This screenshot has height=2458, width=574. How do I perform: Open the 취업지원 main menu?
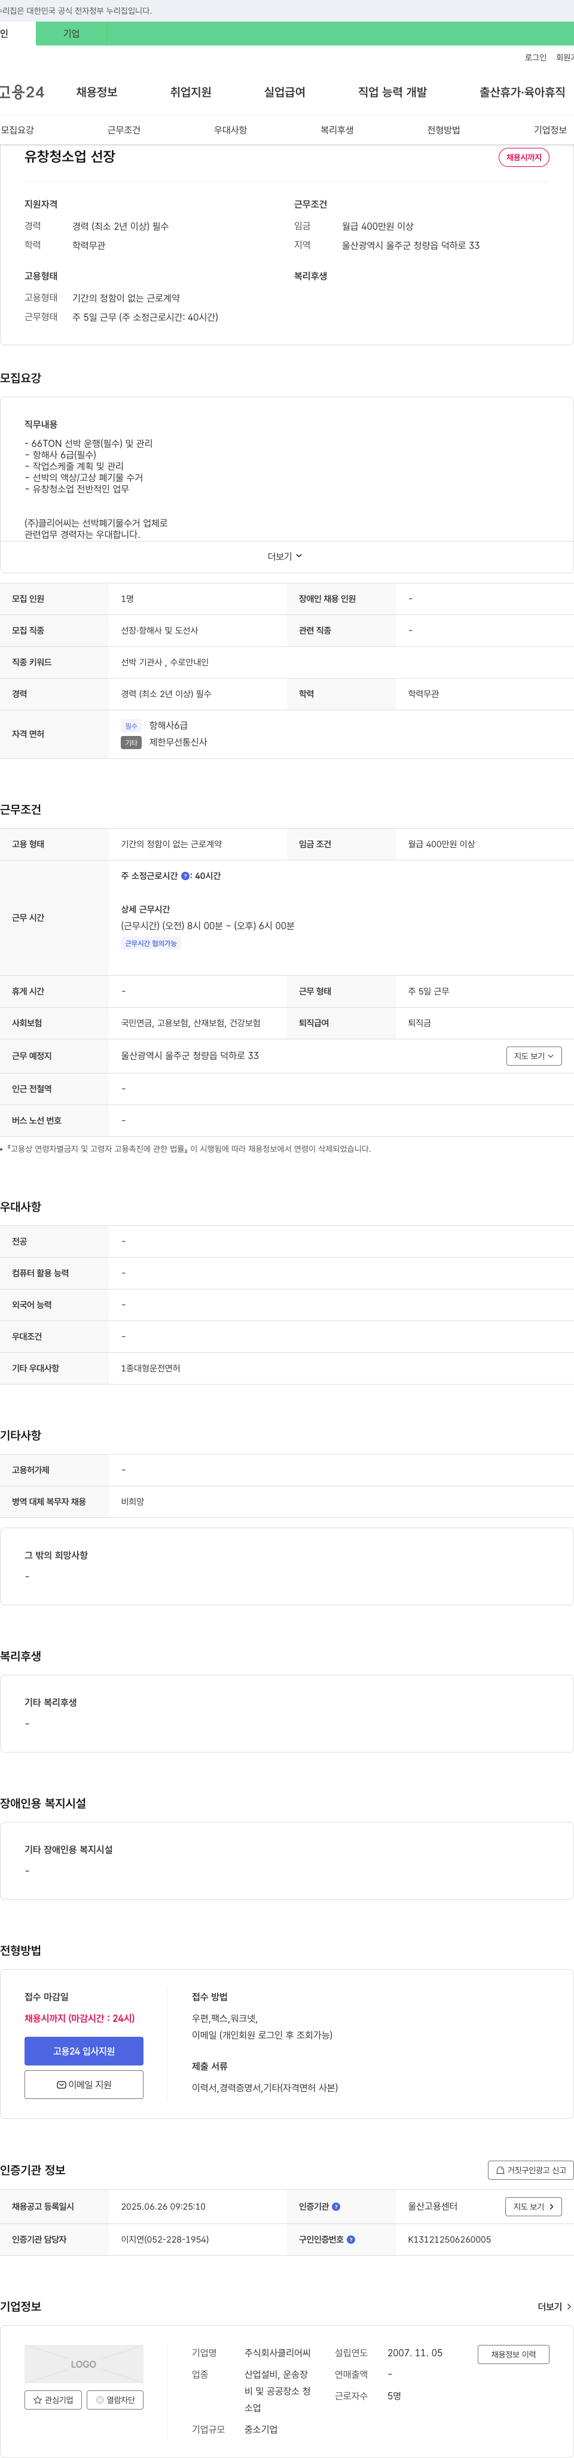(x=191, y=92)
